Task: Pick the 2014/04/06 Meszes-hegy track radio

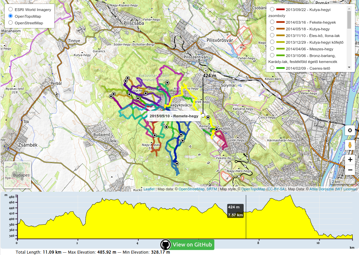Action: [x=272, y=49]
